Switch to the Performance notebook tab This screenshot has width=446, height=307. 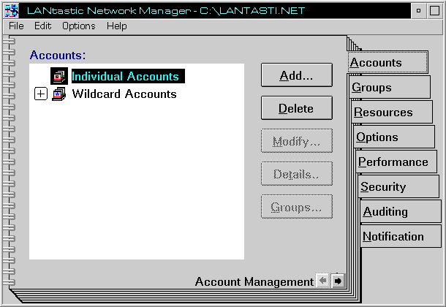396,162
